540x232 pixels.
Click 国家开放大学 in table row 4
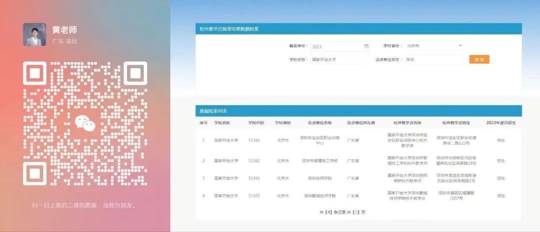[226, 196]
